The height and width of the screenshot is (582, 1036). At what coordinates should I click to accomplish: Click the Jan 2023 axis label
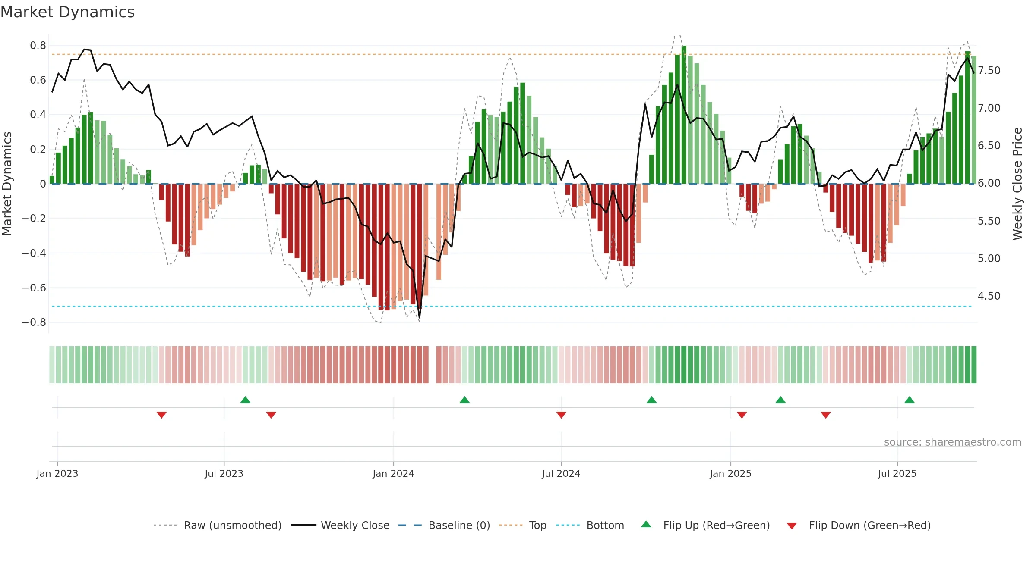(x=57, y=474)
